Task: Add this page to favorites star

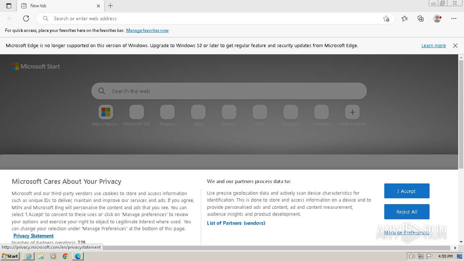Action: 386,18
